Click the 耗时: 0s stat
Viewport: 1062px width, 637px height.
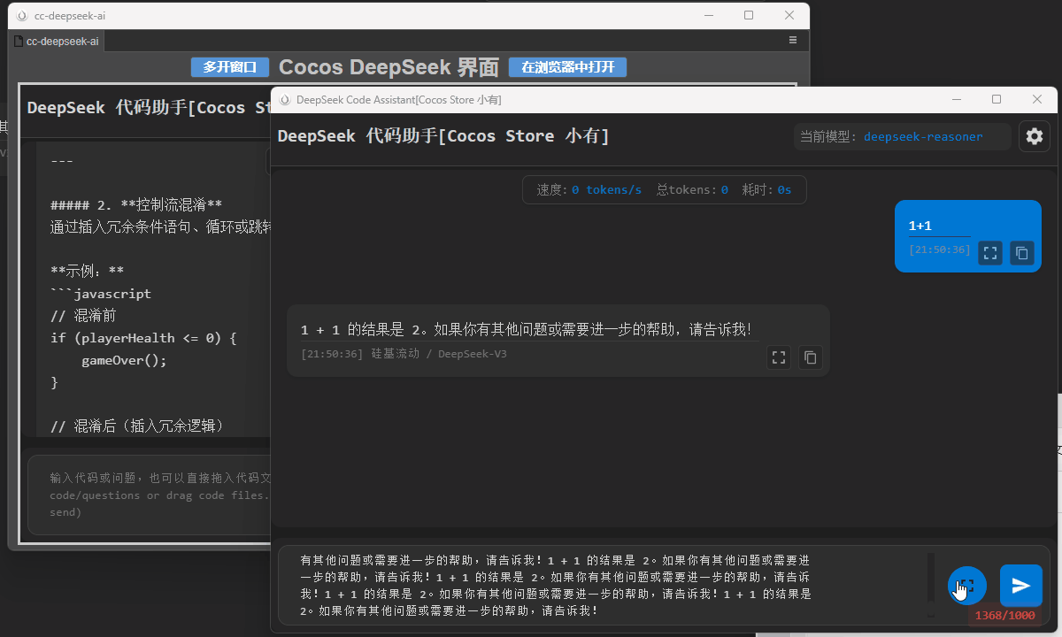766,190
